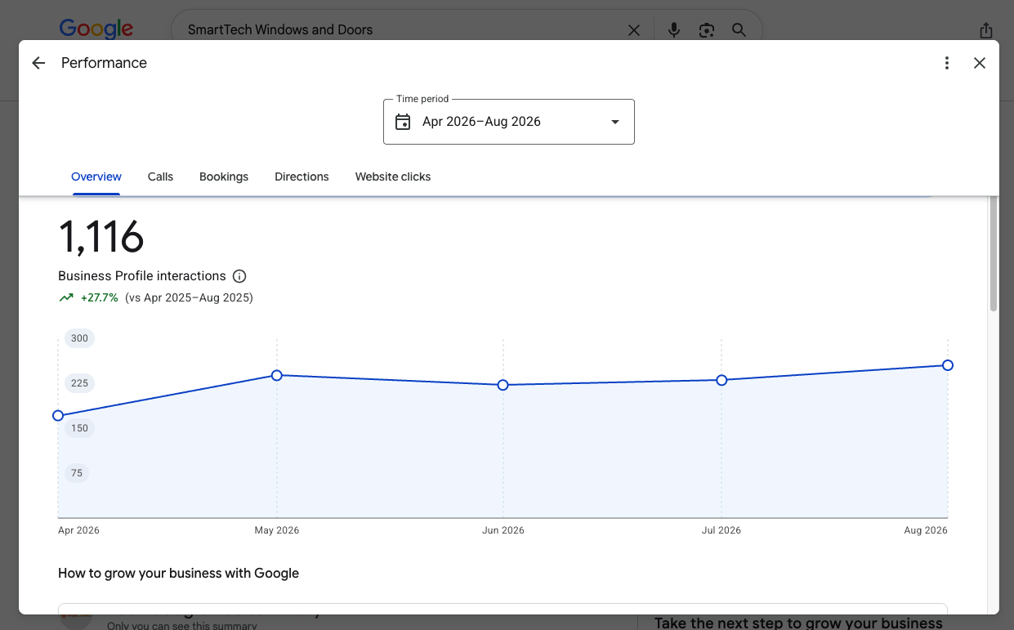
Task: Open the Apr 2026–Aug 2026 period selector
Action: 508,122
